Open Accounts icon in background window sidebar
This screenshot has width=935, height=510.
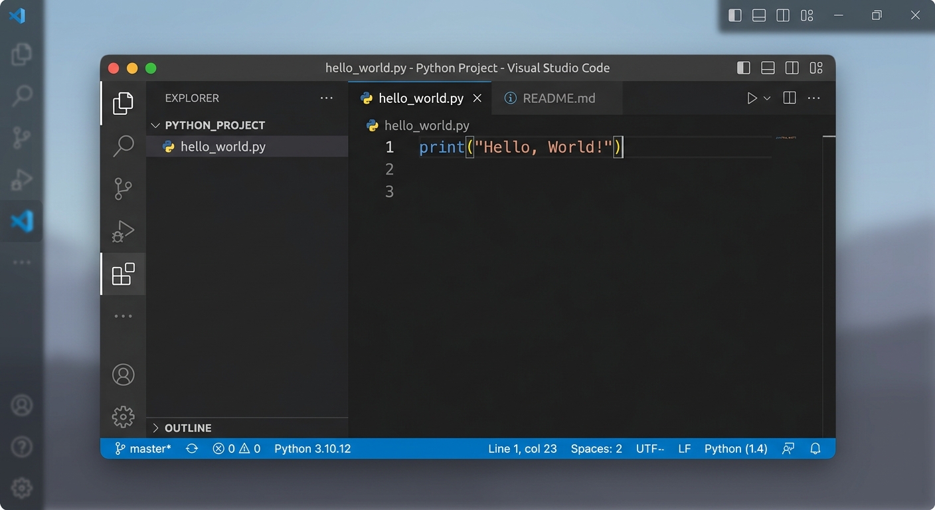pos(22,405)
